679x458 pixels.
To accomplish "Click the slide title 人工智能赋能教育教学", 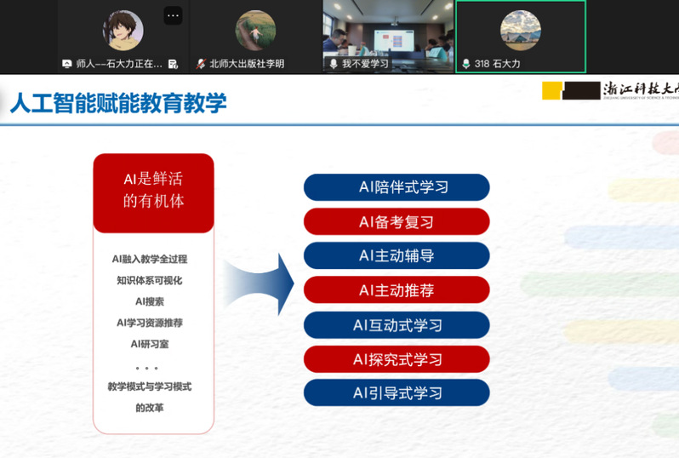I will pyautogui.click(x=118, y=103).
